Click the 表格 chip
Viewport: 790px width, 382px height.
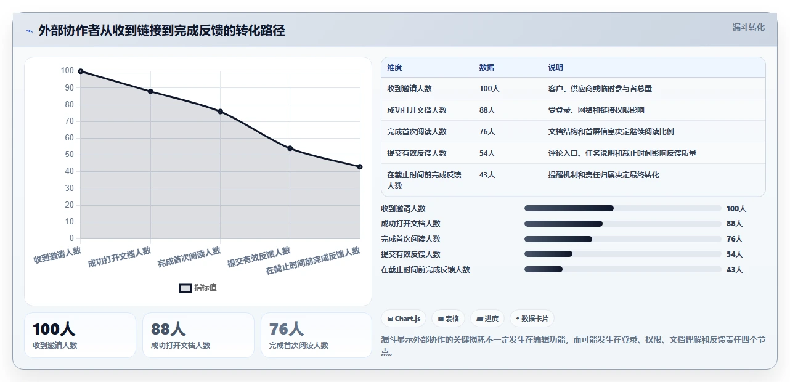tap(448, 319)
